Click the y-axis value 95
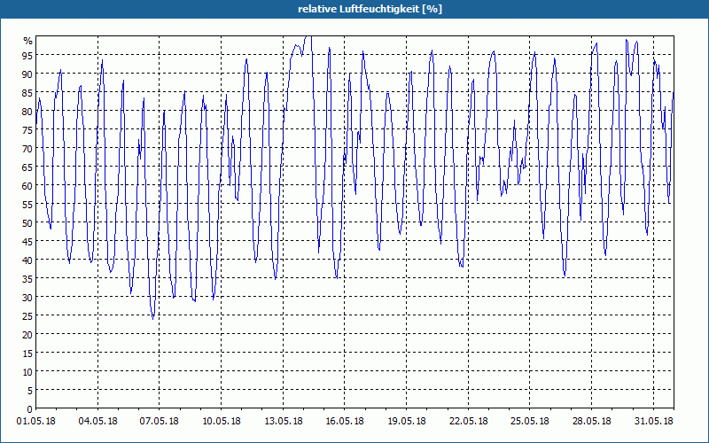Image resolution: width=709 pixels, height=443 pixels. [27, 56]
